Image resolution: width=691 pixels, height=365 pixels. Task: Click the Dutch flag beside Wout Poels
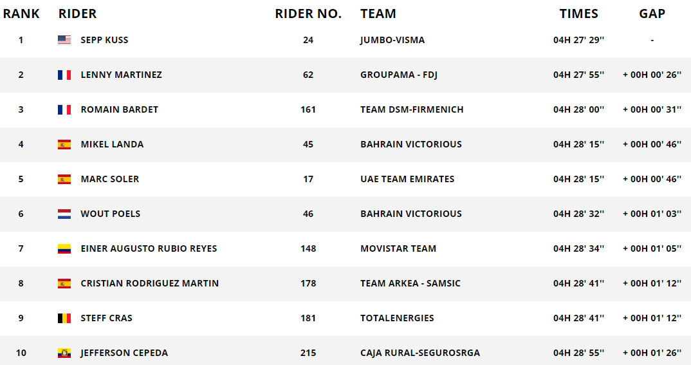click(64, 214)
